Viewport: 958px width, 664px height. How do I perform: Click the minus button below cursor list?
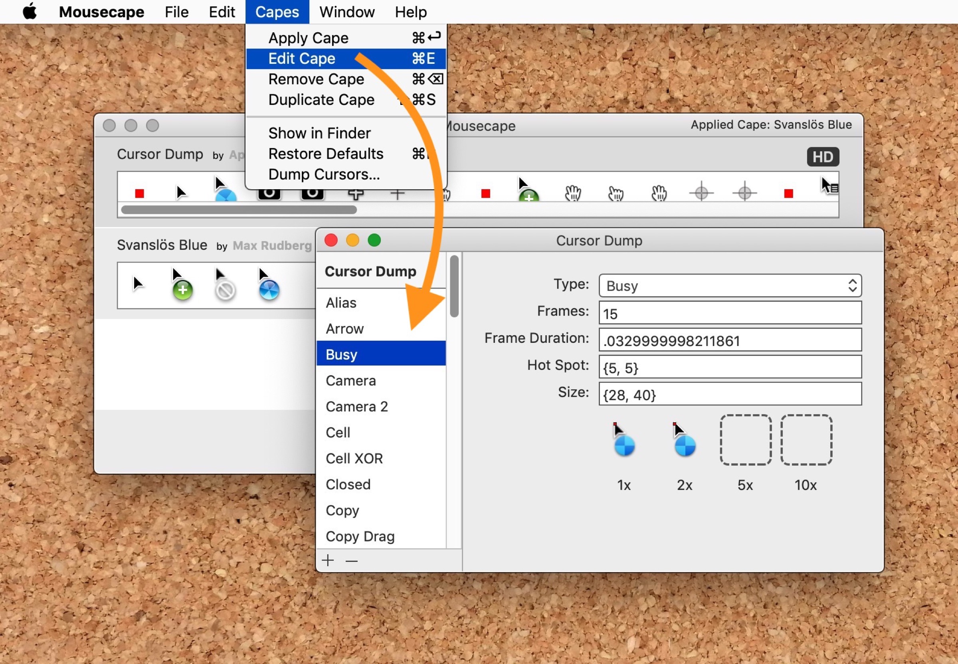(352, 561)
